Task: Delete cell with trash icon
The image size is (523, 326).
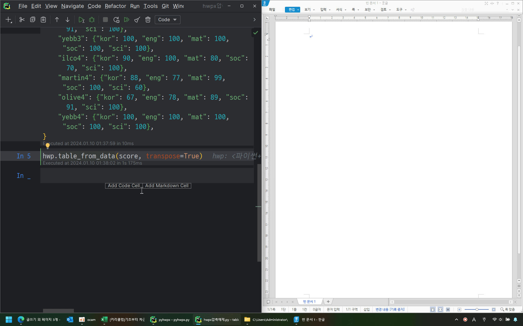Action: point(148,20)
